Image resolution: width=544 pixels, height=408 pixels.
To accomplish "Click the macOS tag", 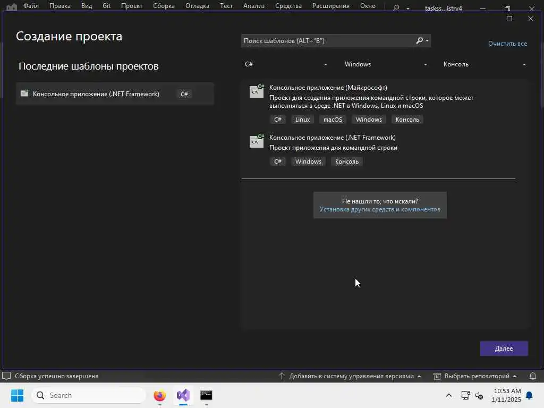I will pyautogui.click(x=333, y=120).
